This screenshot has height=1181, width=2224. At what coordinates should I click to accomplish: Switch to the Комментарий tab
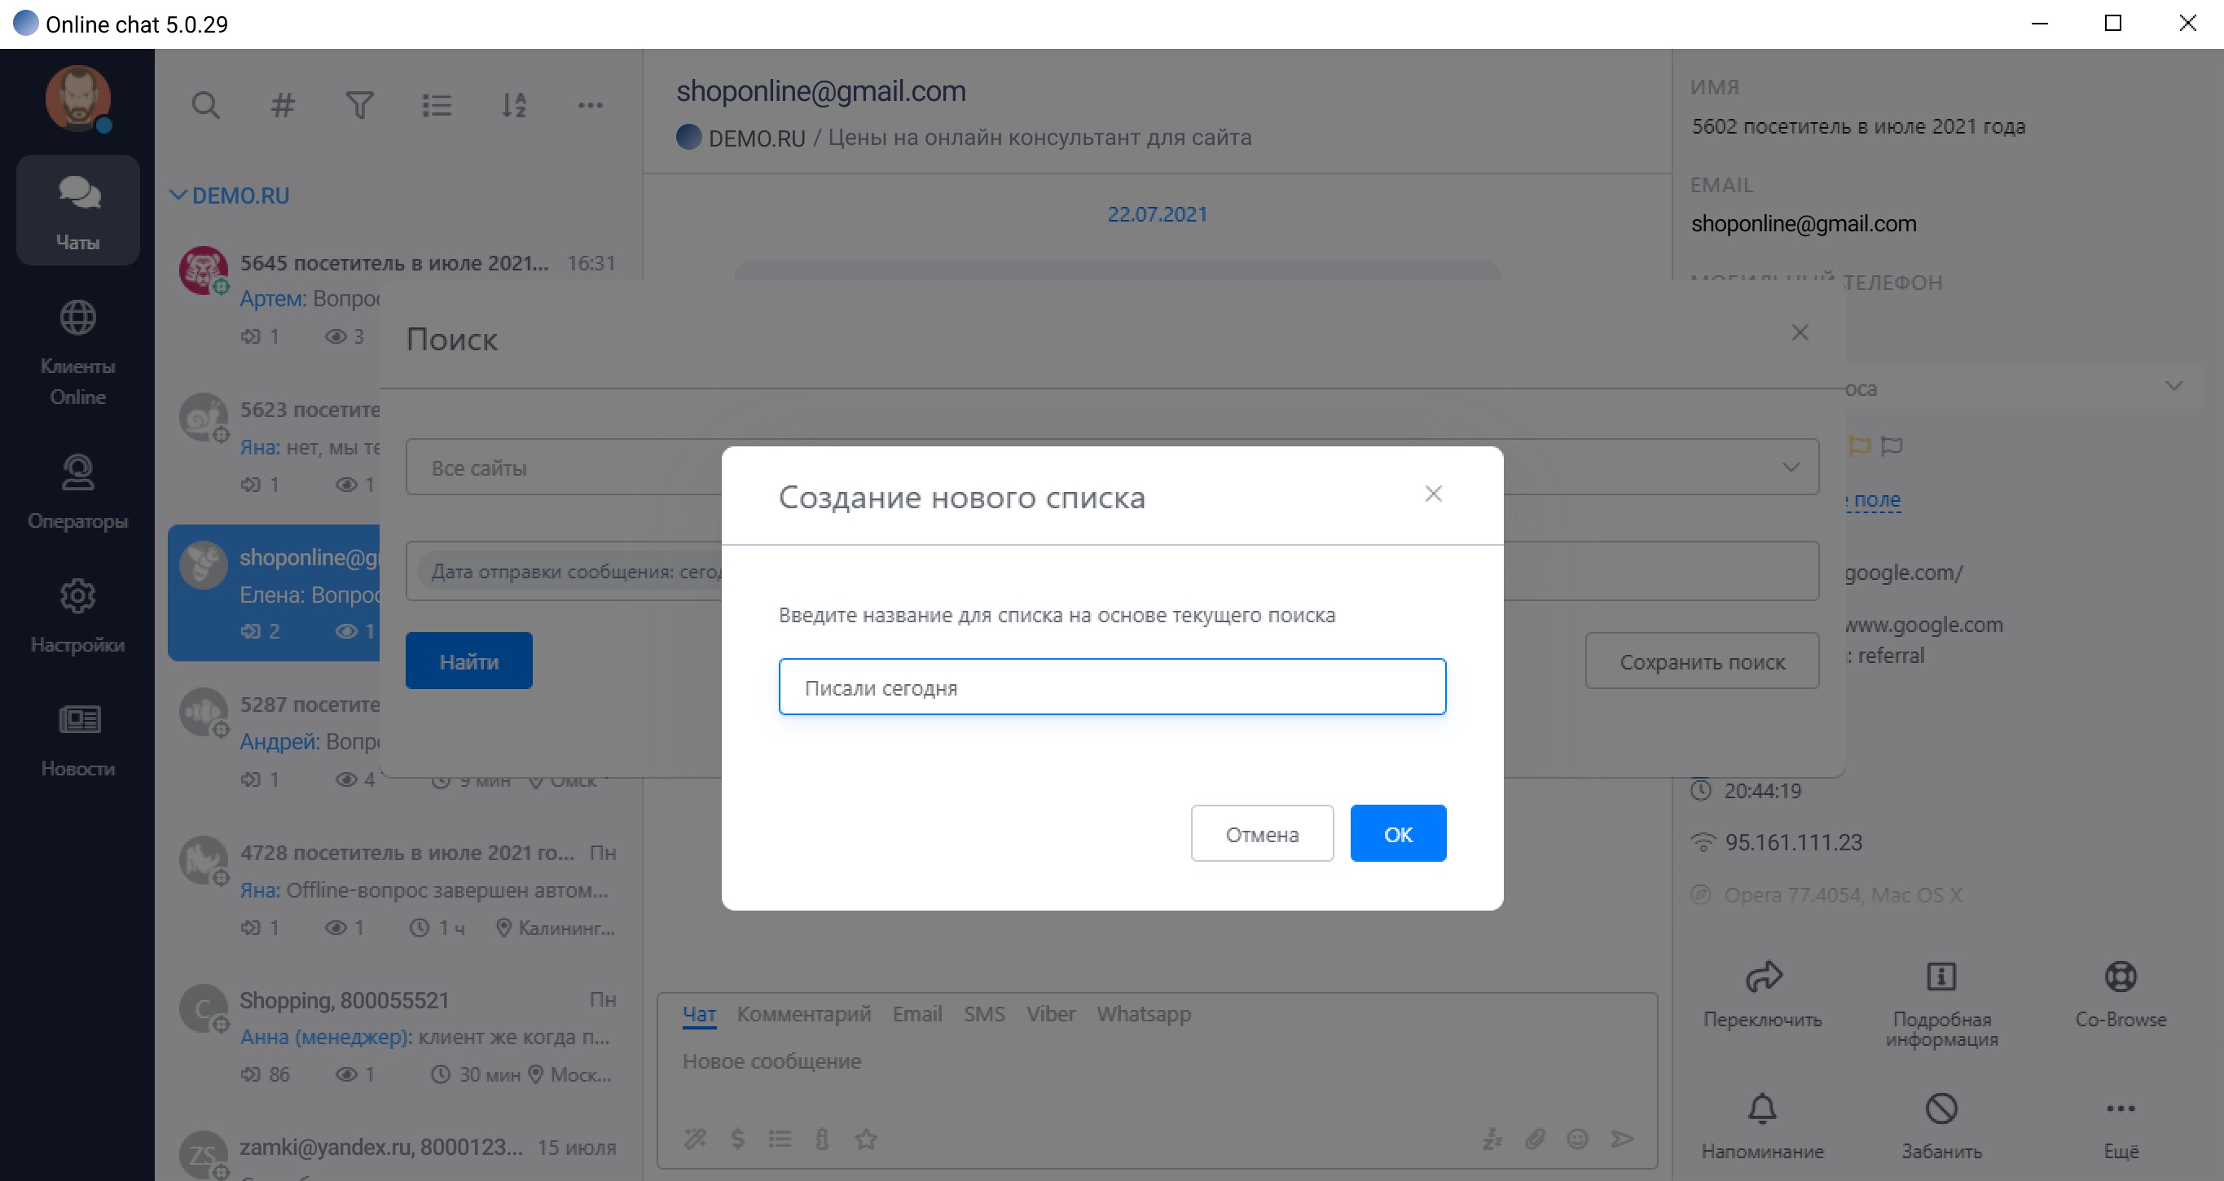tap(803, 1013)
